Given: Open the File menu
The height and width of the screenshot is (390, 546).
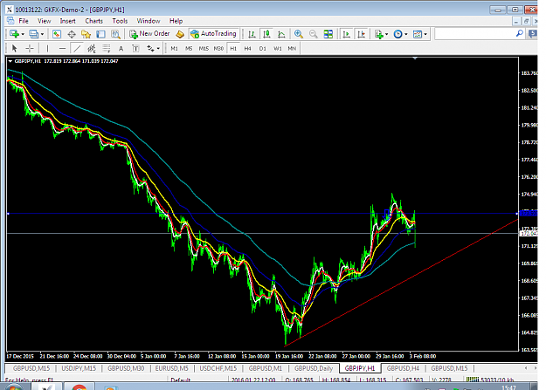Looking at the screenshot, I should pyautogui.click(x=24, y=21).
